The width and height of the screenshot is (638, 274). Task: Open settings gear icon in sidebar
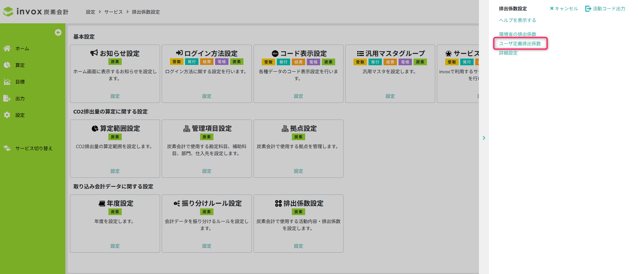click(x=7, y=115)
